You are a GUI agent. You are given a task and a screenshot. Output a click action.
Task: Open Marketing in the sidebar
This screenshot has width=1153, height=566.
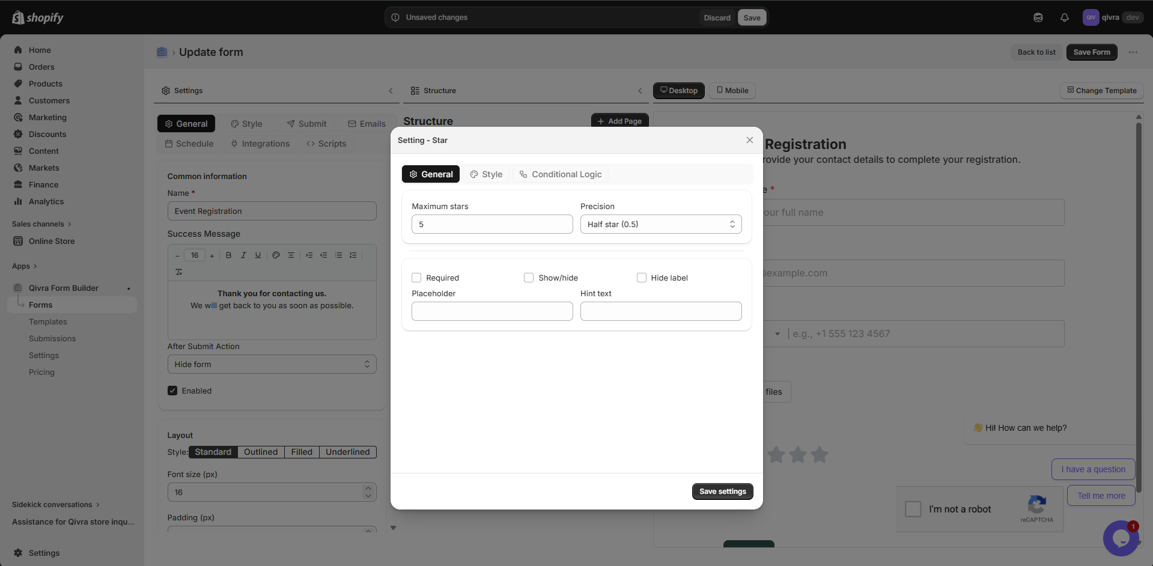(47, 117)
